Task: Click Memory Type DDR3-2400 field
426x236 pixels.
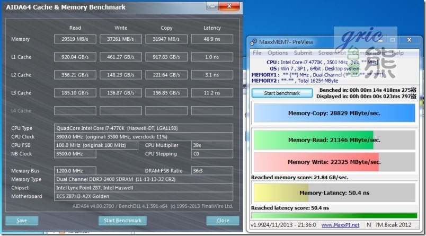Action: (x=144, y=179)
